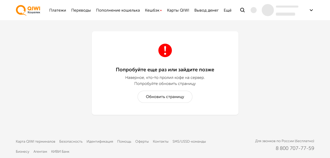Open the Идентификация link
330x158 pixels.
100,142
